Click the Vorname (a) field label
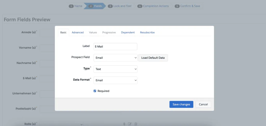 pyautogui.click(x=27, y=48)
